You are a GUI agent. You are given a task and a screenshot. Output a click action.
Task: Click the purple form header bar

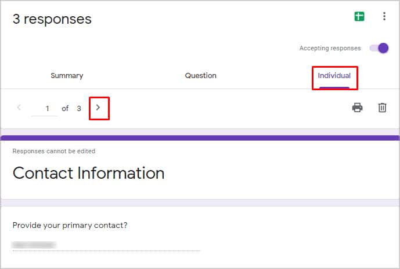(200, 138)
